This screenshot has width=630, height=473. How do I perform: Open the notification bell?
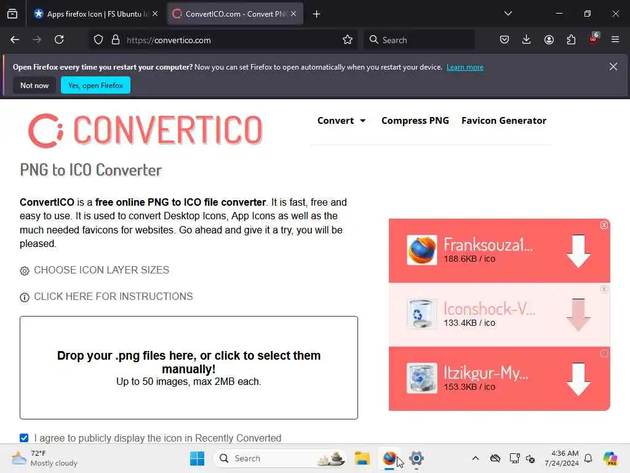point(588,458)
